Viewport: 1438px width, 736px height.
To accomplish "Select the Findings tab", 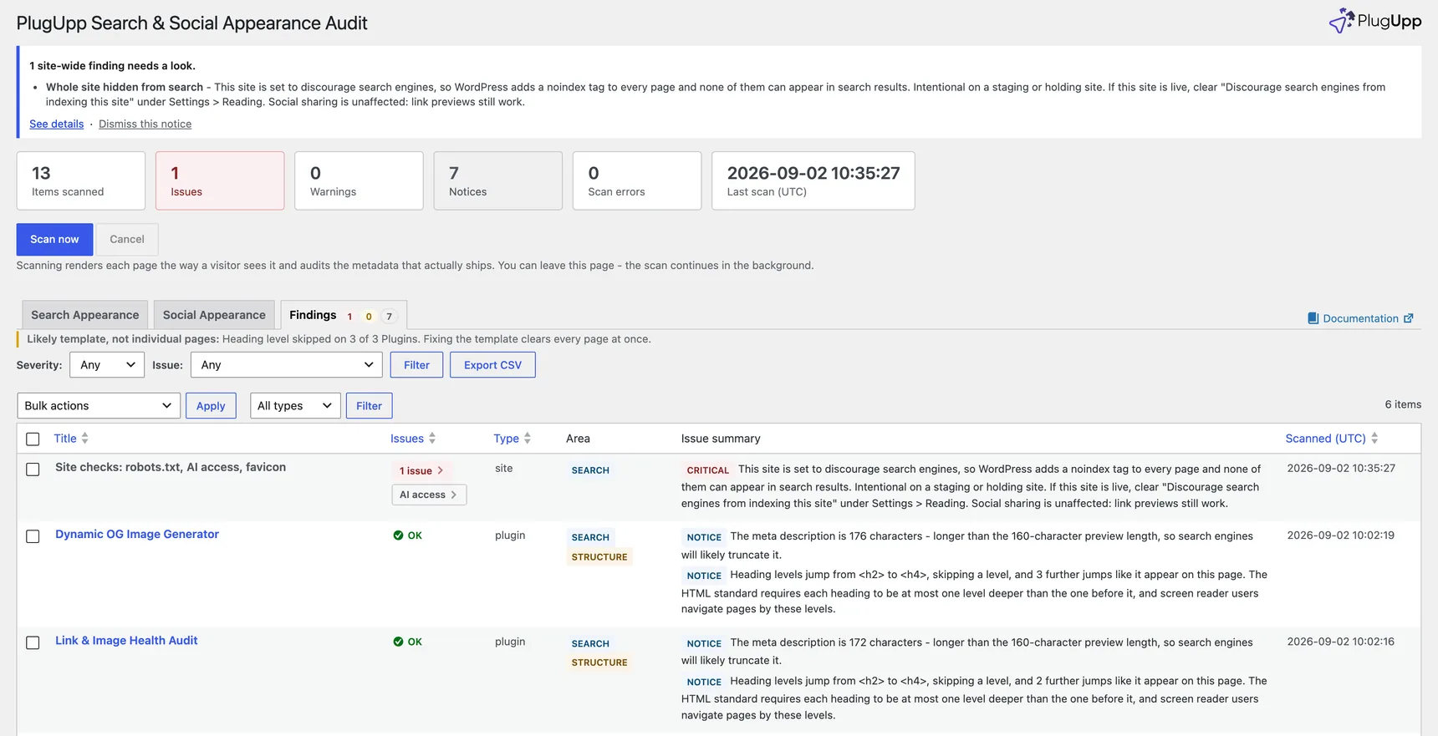I will coord(344,315).
